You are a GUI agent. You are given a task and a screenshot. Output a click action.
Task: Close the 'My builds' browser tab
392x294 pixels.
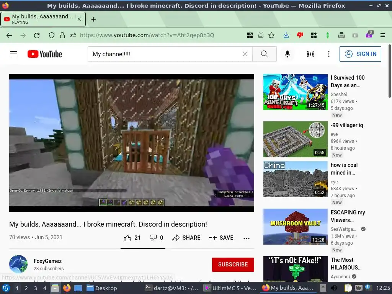point(79,19)
